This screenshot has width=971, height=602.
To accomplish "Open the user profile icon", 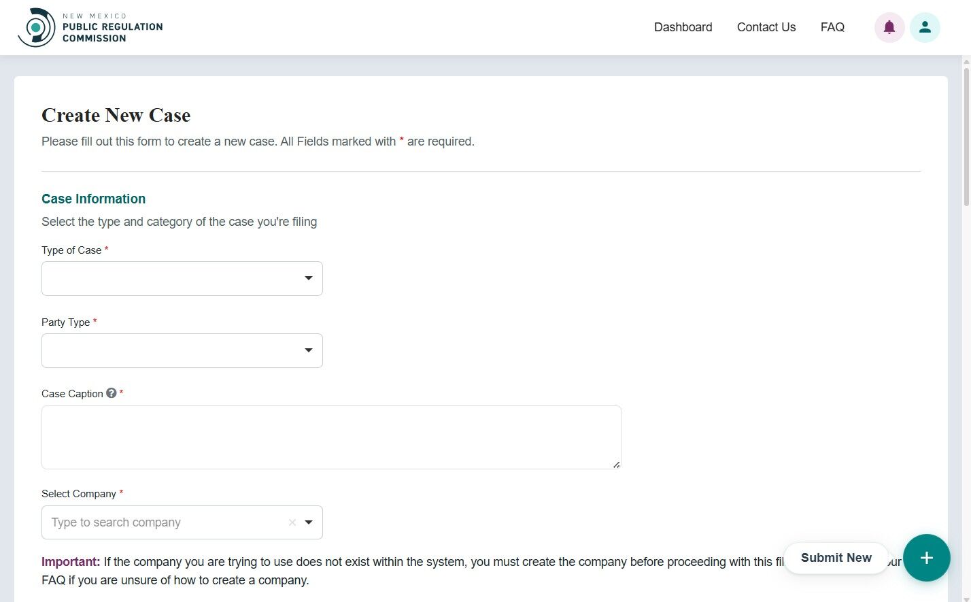I will point(925,27).
